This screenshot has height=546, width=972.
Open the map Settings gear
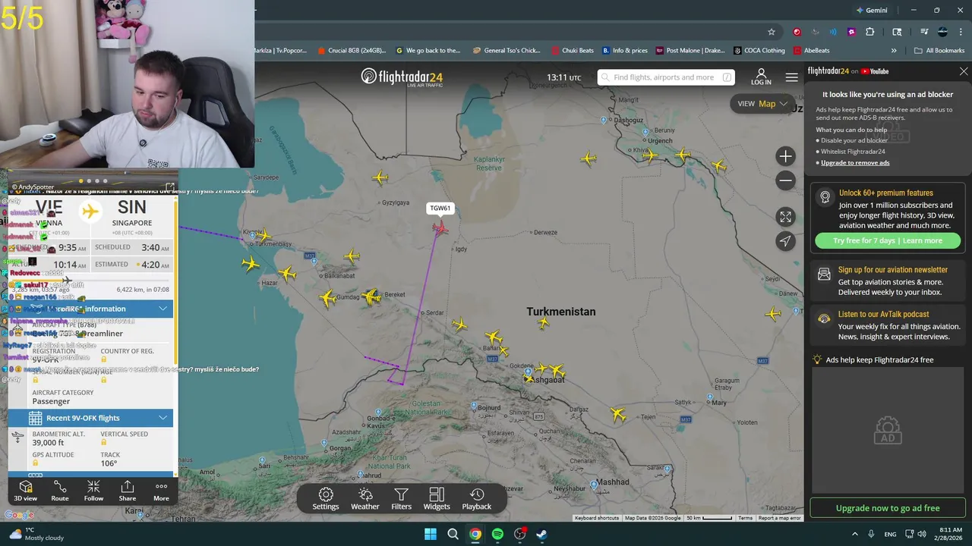pyautogui.click(x=326, y=499)
